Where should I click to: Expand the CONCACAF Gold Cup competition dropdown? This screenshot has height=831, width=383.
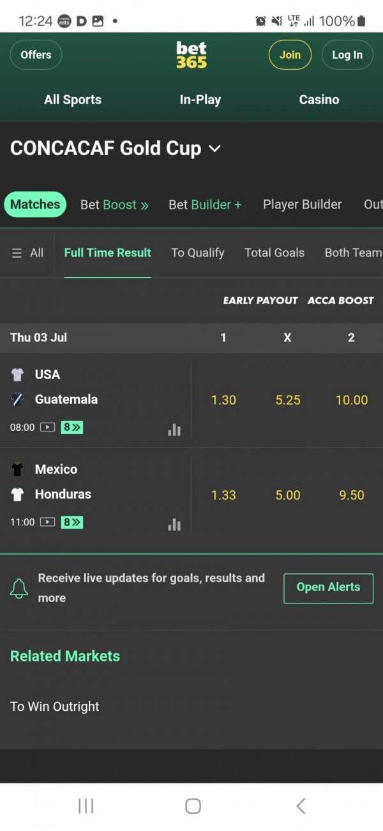point(214,148)
